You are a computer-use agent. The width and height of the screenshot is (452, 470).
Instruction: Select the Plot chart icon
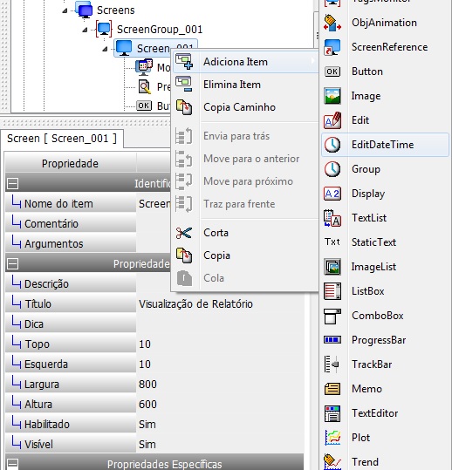332,438
